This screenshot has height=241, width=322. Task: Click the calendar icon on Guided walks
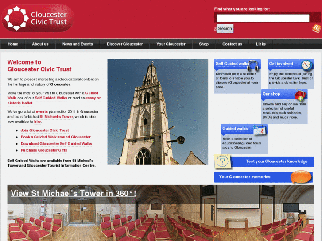[260, 130]
